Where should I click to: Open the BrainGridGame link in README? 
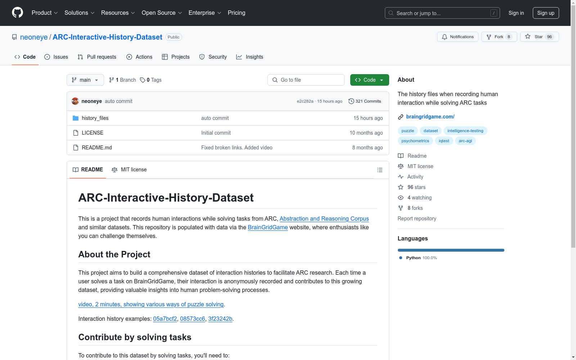pos(268,227)
